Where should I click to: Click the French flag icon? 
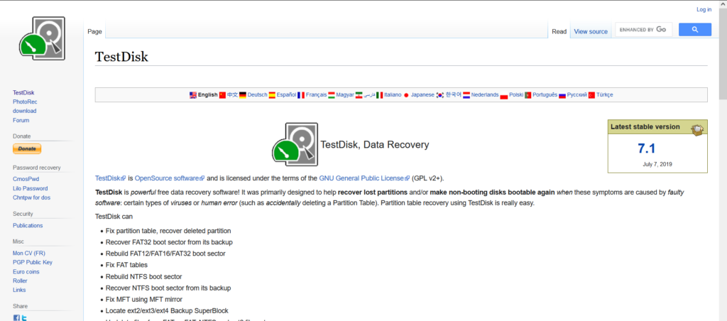pos(301,95)
